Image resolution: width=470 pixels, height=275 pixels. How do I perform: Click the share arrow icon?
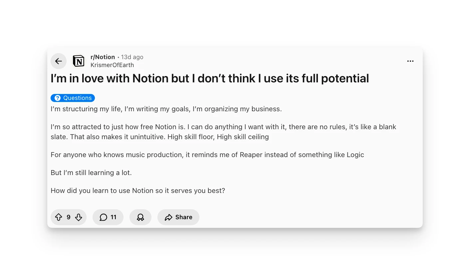169,217
